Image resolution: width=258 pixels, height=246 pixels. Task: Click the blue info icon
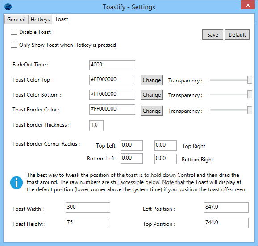coord(17,183)
